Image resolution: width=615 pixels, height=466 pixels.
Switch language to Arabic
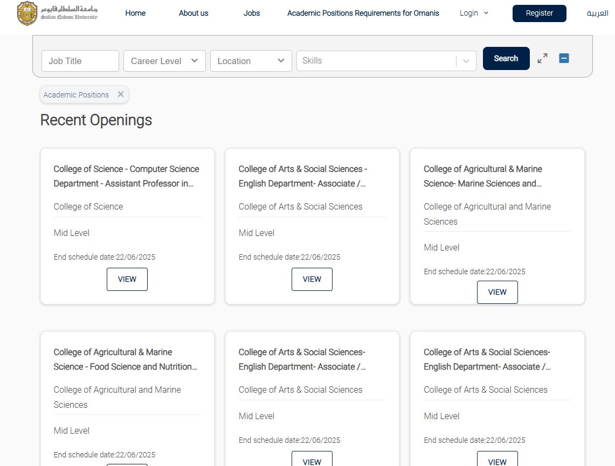597,13
